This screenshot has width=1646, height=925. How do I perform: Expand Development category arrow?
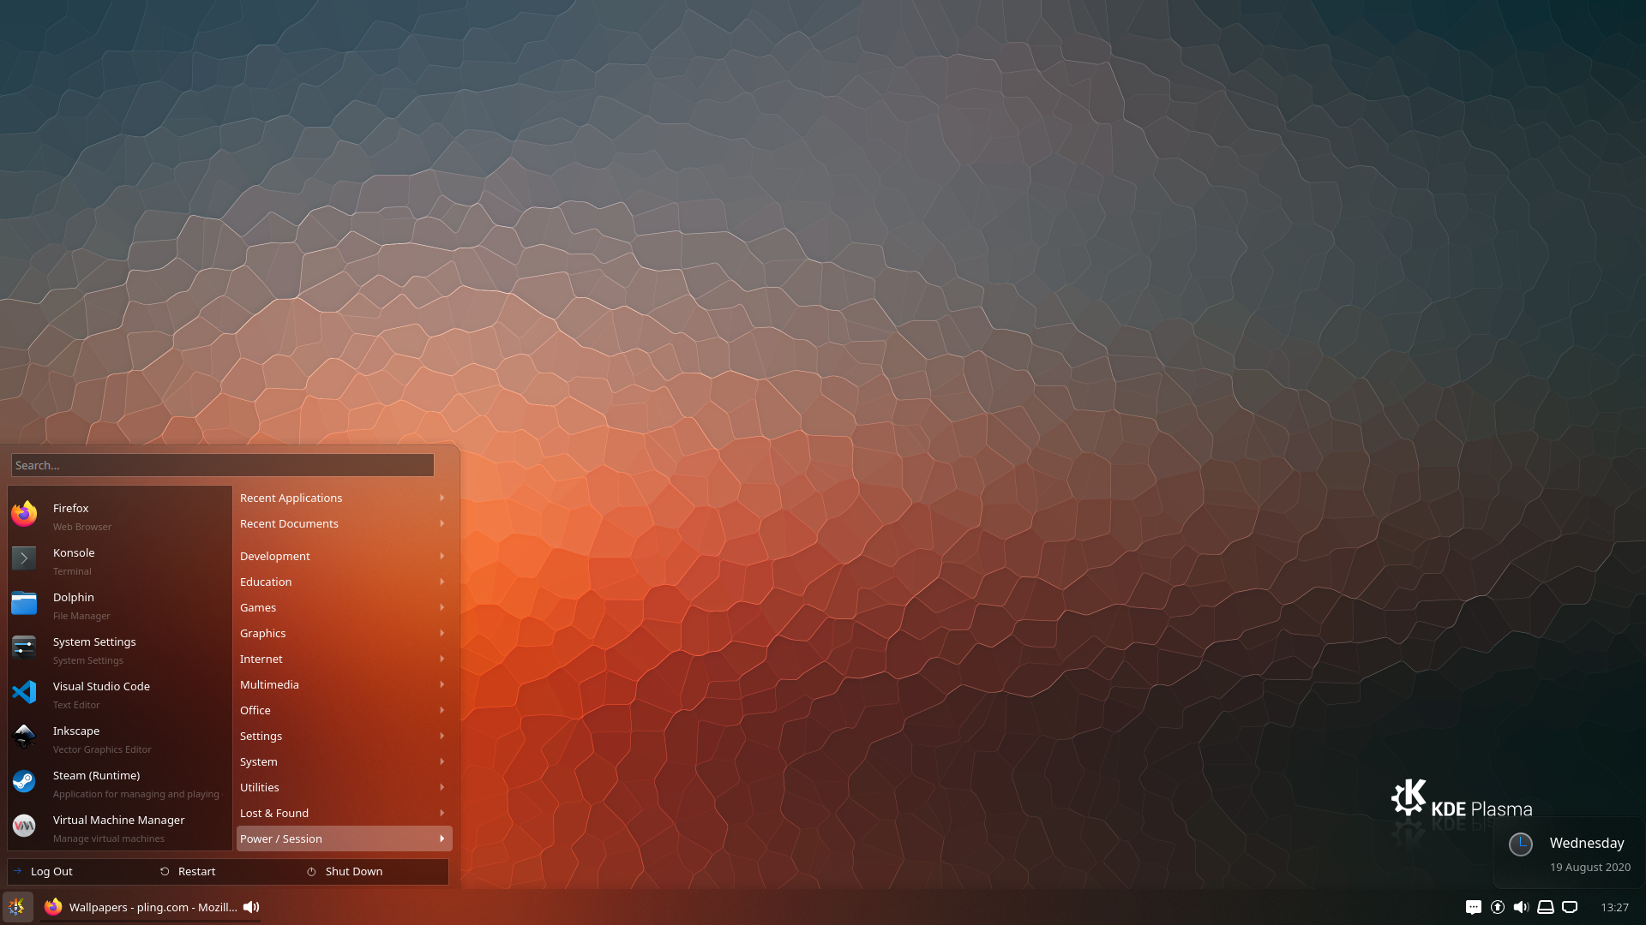coord(442,556)
